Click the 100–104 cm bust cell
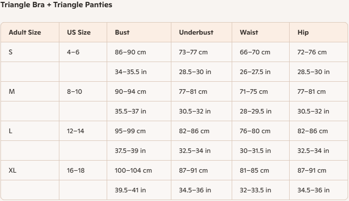 point(133,170)
